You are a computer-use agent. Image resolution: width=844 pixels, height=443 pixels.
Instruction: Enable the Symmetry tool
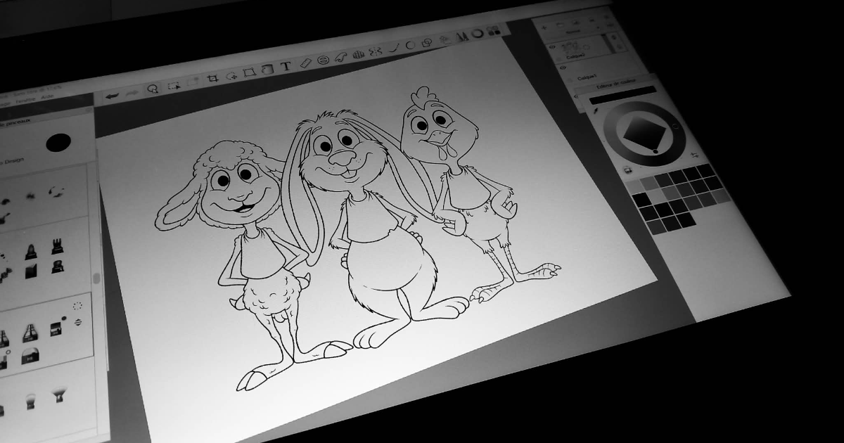click(376, 51)
